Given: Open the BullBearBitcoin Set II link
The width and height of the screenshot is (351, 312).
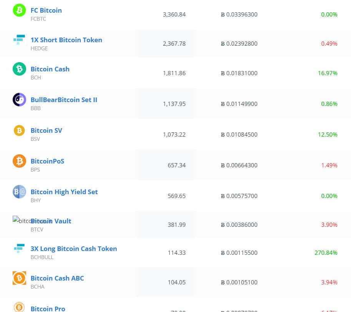Looking at the screenshot, I should click(x=64, y=100).
